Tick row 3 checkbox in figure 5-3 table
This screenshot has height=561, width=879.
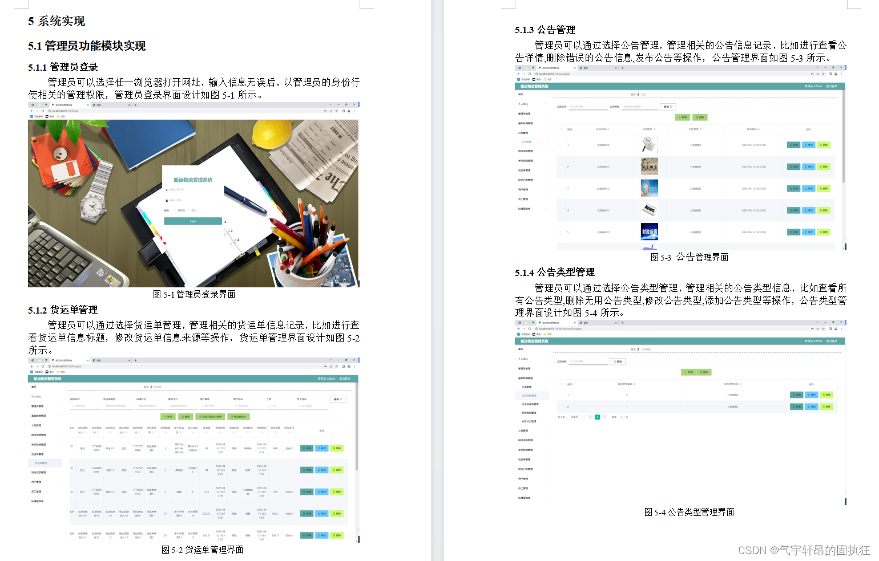click(x=561, y=189)
